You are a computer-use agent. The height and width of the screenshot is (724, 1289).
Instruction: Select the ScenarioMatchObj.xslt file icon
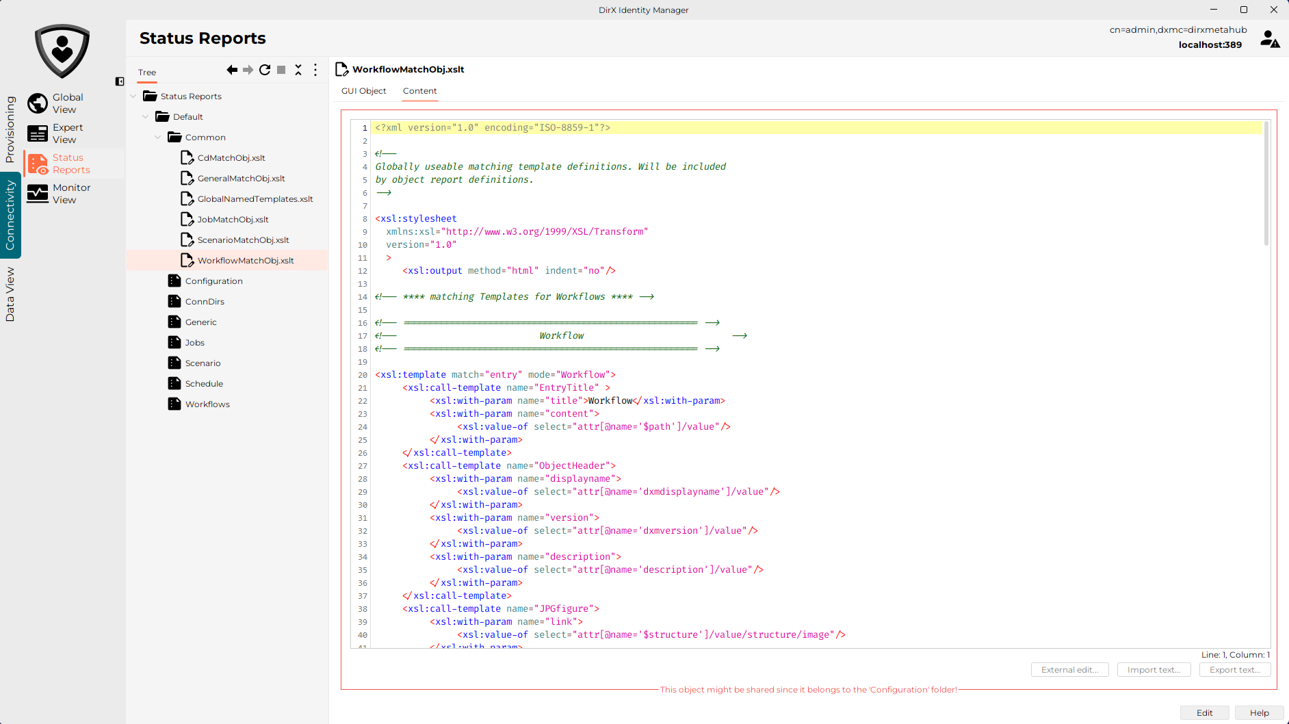click(187, 240)
